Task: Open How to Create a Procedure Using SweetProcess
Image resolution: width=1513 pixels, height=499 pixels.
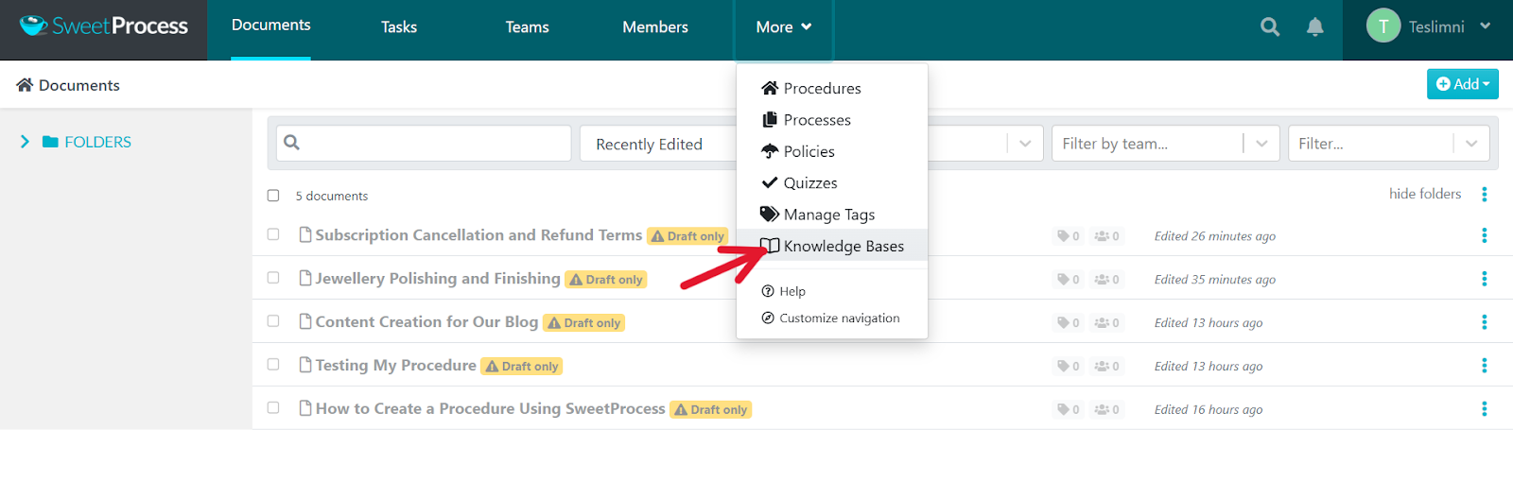Action: [x=490, y=408]
